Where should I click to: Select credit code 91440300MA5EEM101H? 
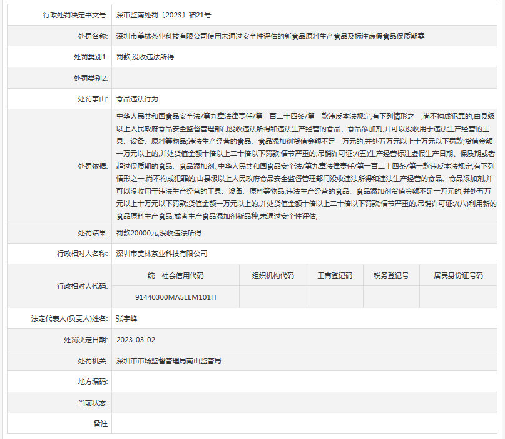click(x=175, y=297)
